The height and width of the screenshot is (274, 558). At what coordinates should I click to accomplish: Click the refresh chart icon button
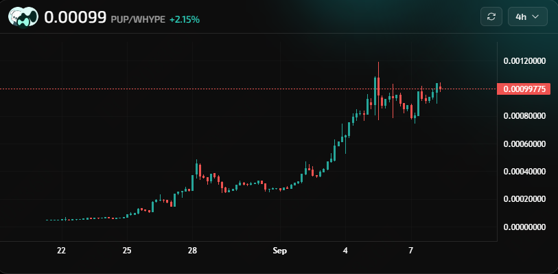(x=491, y=16)
